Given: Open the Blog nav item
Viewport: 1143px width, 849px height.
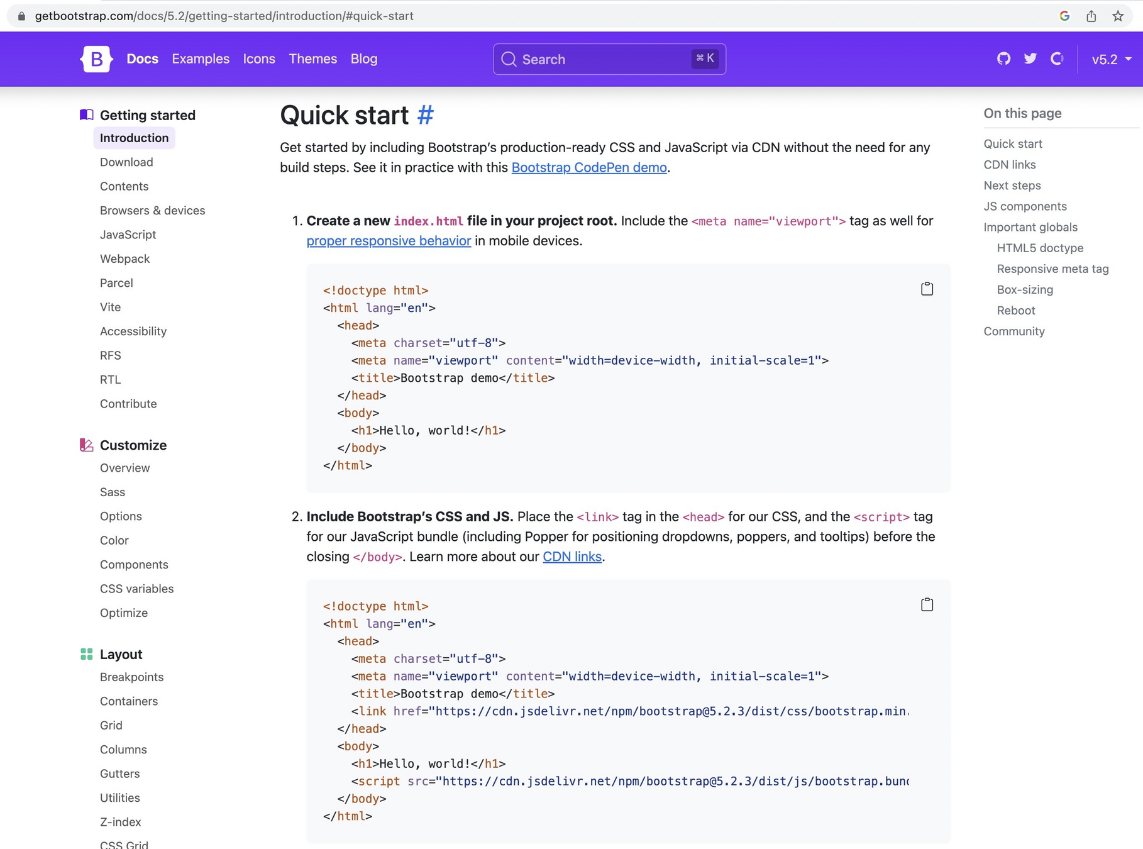Looking at the screenshot, I should tap(364, 58).
